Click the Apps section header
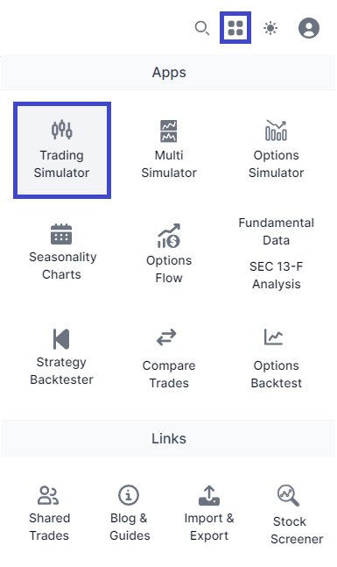The height and width of the screenshot is (567, 337). tap(169, 73)
